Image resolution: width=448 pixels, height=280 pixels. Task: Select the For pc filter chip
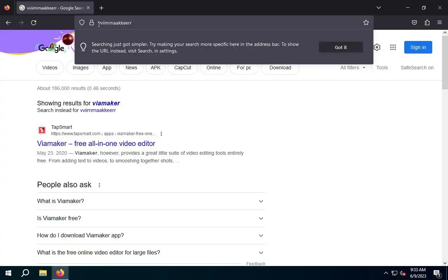244,68
